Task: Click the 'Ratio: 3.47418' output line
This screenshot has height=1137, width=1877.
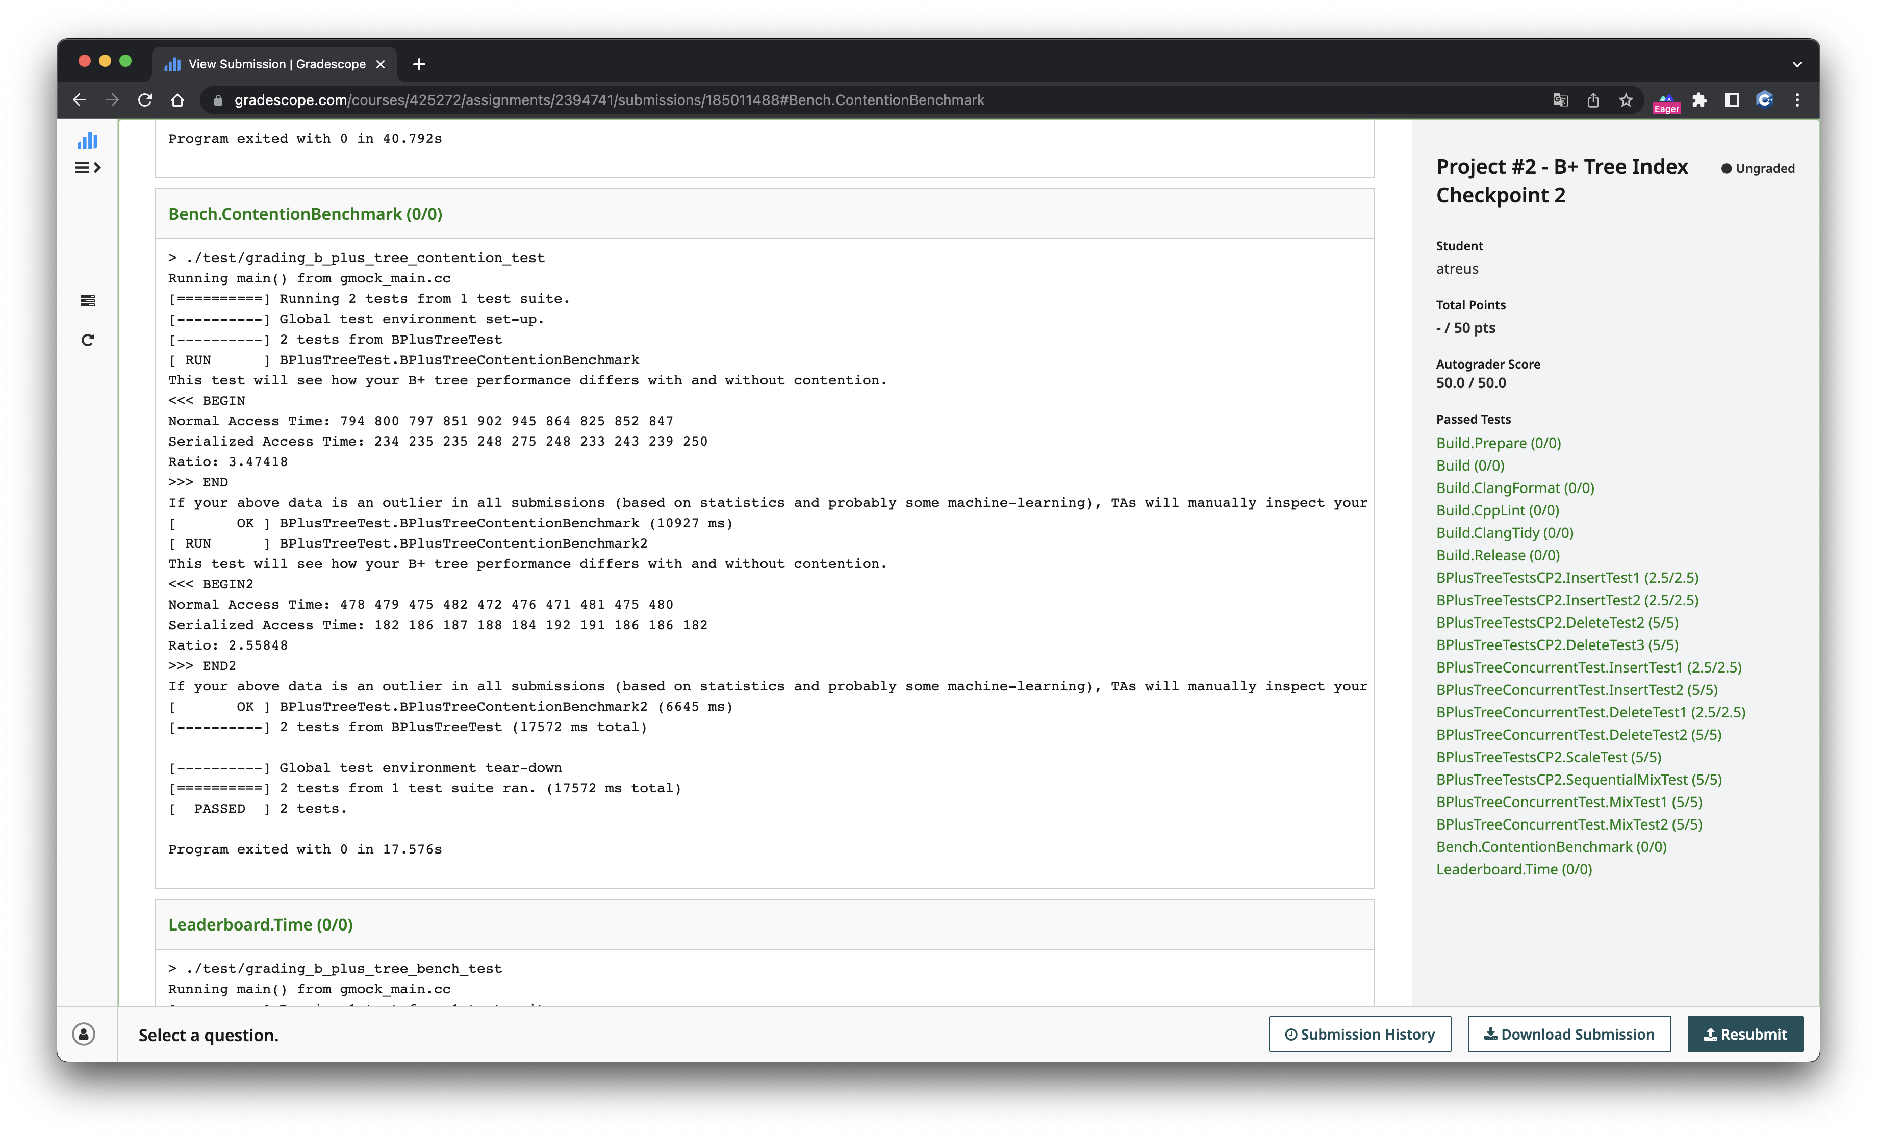Action: coord(228,461)
